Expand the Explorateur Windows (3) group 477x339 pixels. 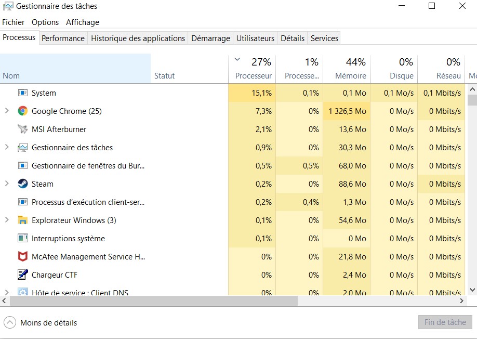[x=7, y=220]
